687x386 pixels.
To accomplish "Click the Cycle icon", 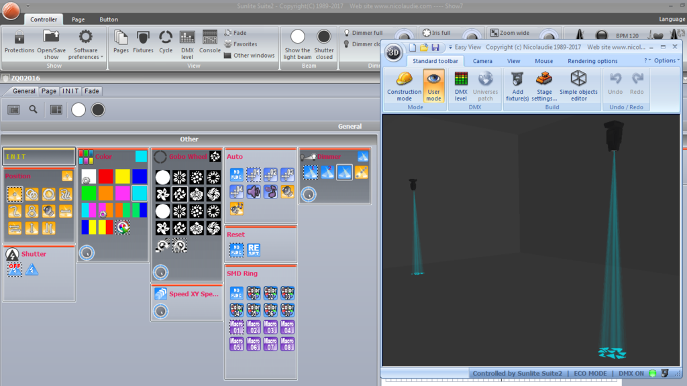I will point(166,42).
